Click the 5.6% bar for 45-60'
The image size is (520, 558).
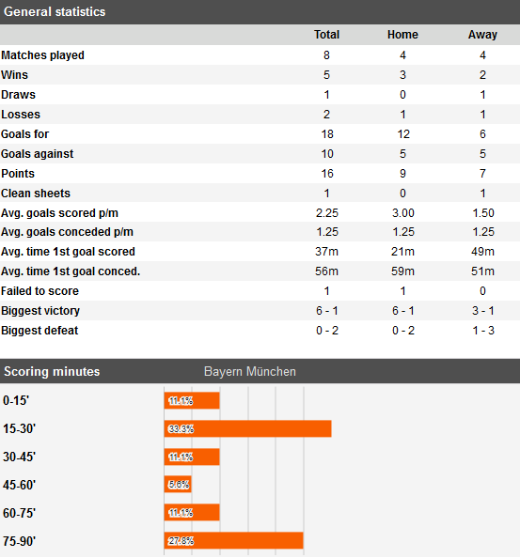tap(178, 485)
